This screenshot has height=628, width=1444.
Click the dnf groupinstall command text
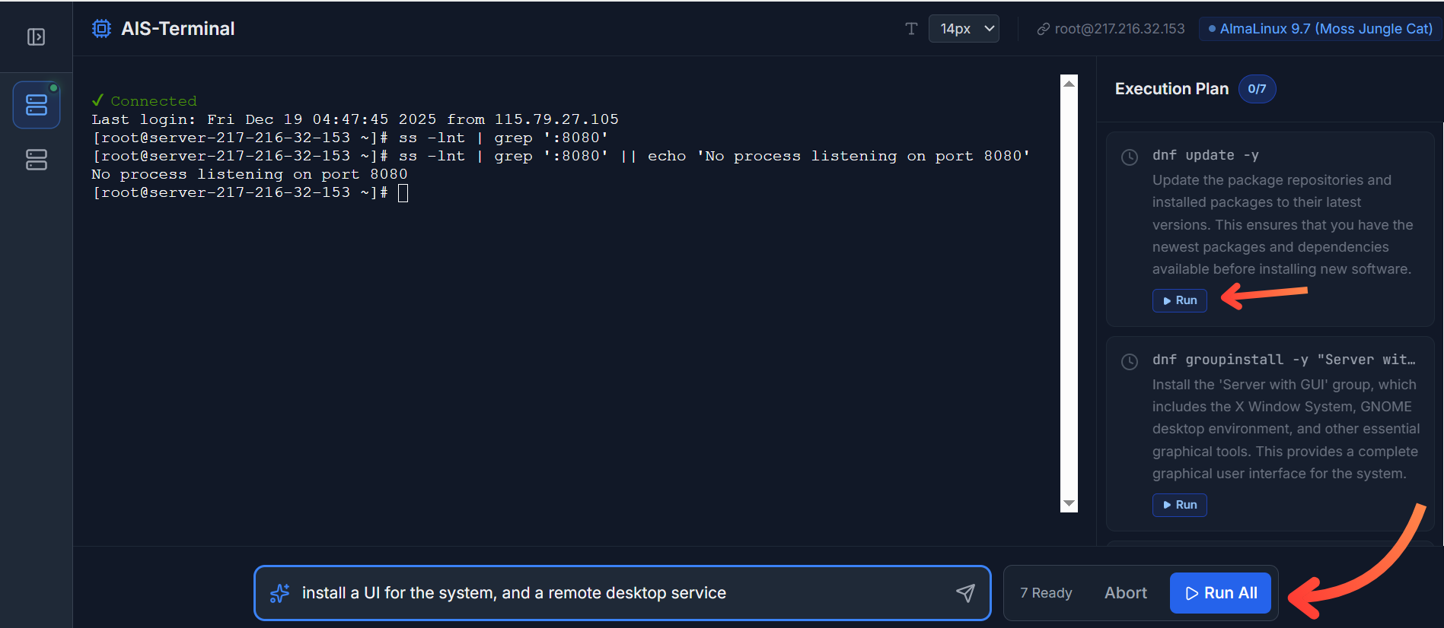pyautogui.click(x=1283, y=360)
